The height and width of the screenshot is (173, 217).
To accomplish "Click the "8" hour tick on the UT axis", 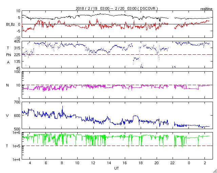I will pyautogui.click(x=62, y=163).
